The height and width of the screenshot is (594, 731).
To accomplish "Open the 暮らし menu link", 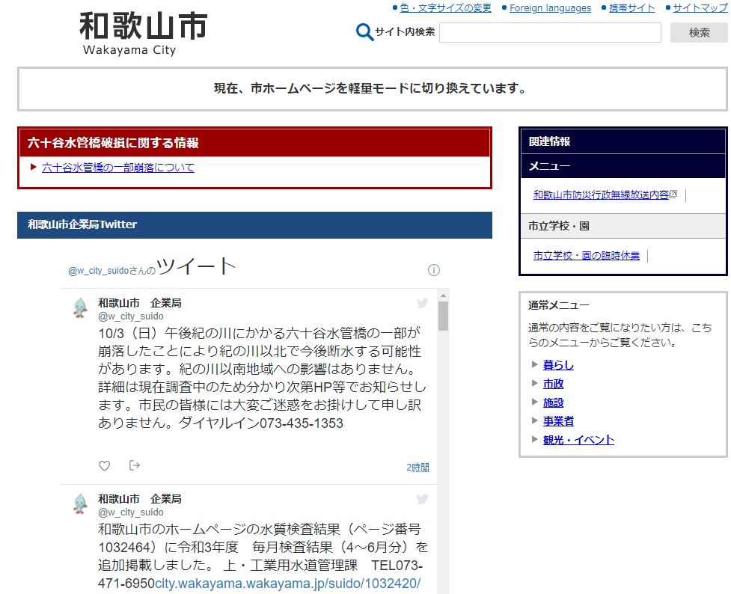I will 558,365.
